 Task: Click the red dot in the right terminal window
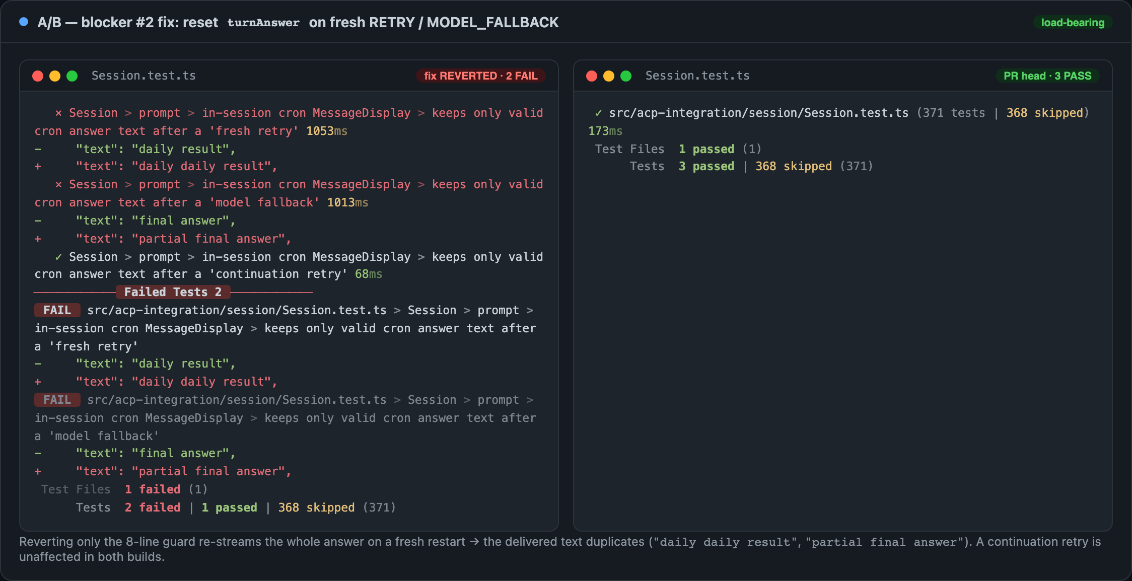(x=592, y=76)
